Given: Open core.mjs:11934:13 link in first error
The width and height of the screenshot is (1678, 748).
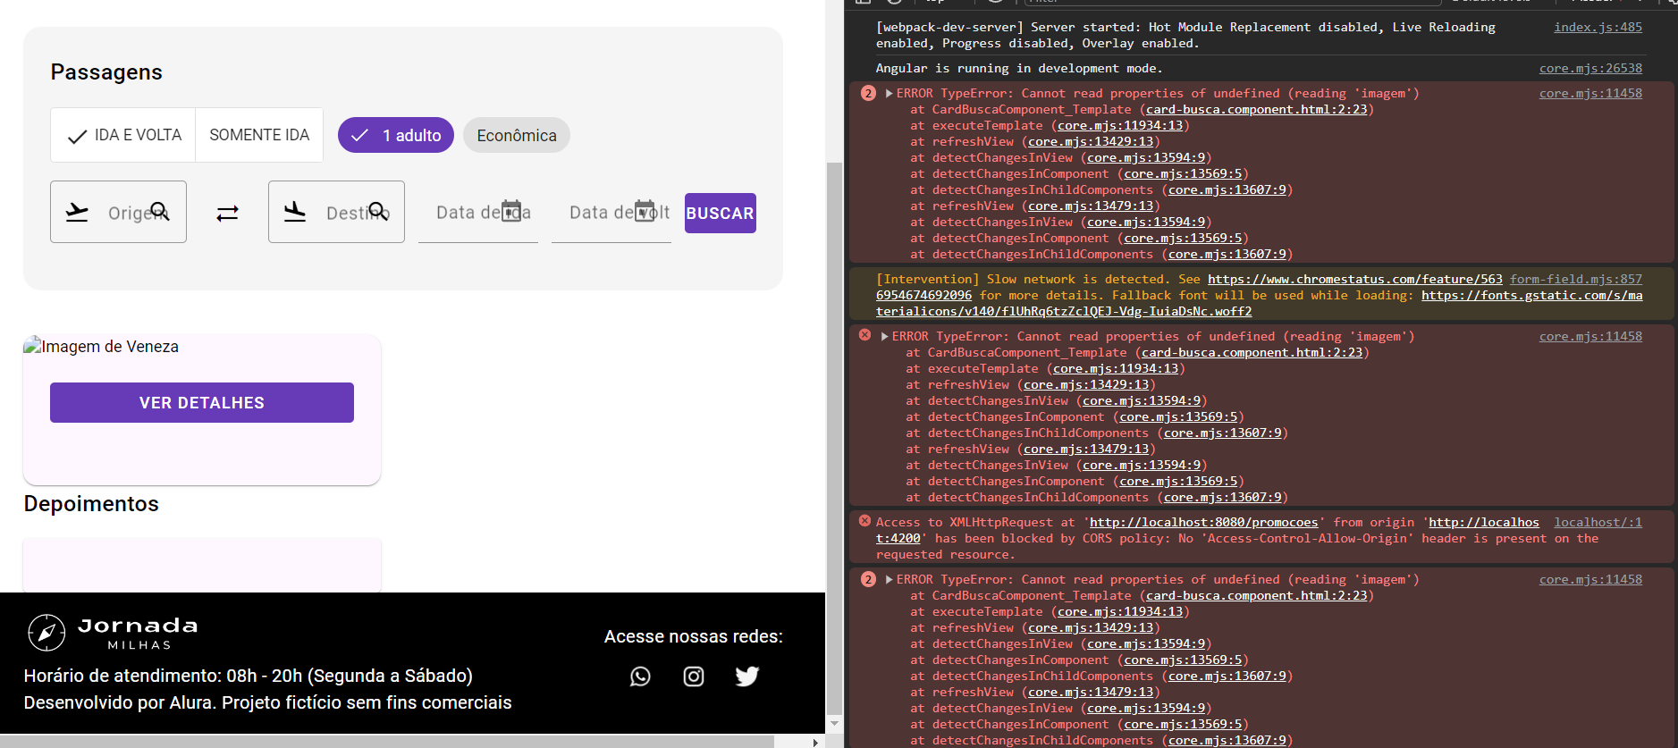Looking at the screenshot, I should click(1120, 125).
